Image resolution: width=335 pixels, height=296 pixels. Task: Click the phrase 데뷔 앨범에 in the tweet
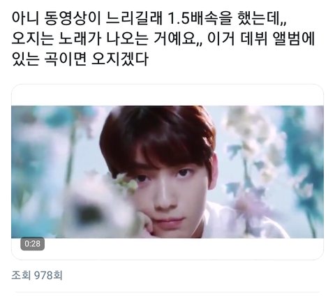276,38
